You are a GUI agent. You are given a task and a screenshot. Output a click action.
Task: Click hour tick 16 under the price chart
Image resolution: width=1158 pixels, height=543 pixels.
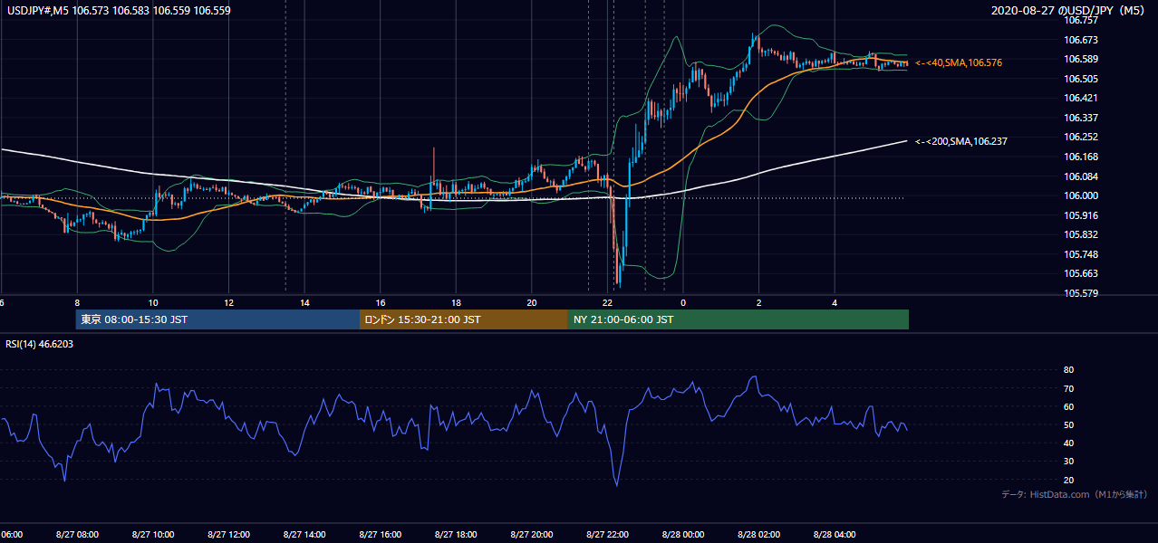coord(381,303)
